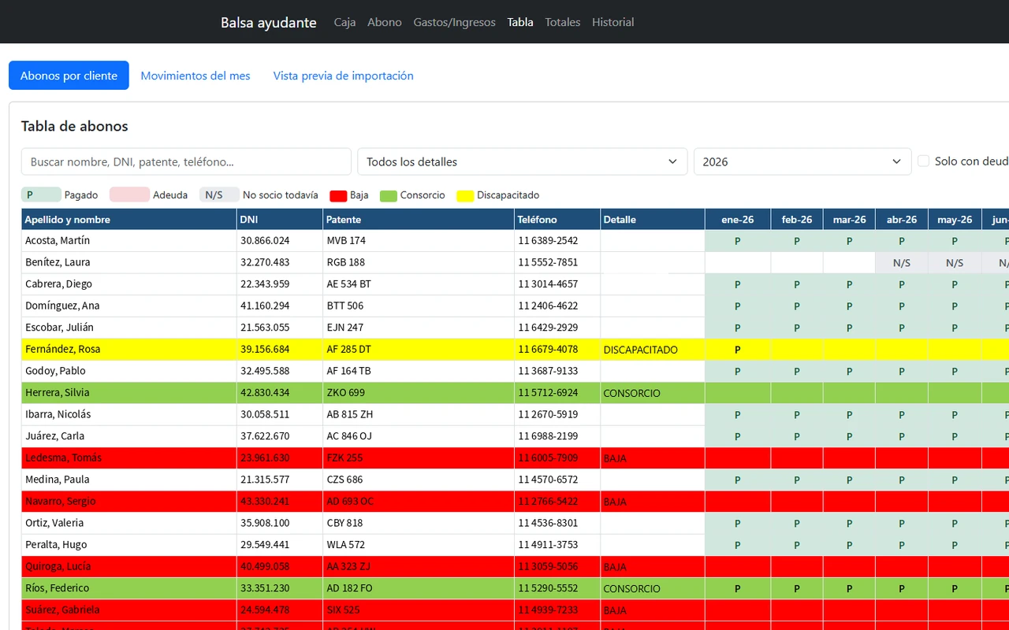Screen dimensions: 1009x630
Task: Click the Balsa ayudante brand link
Action: [x=269, y=22]
